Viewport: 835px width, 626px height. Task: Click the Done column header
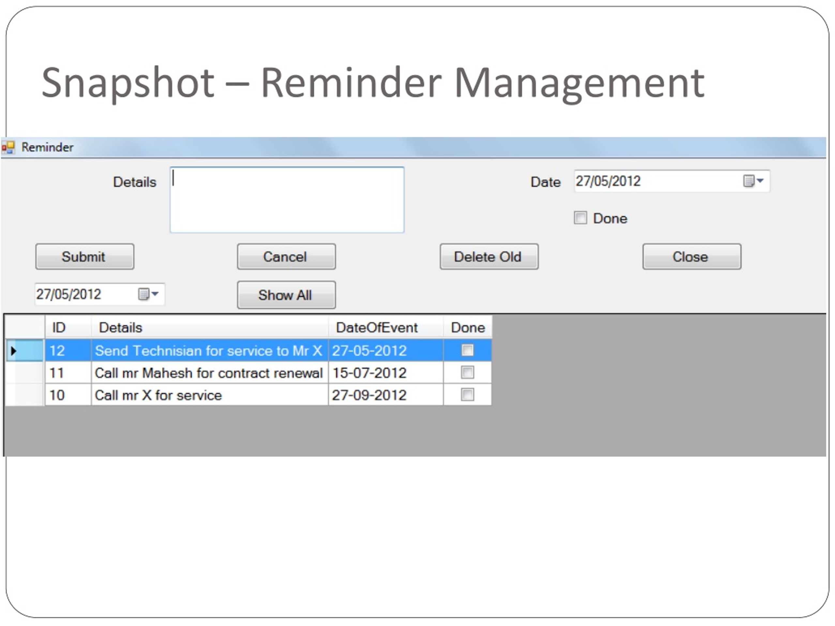pos(468,327)
